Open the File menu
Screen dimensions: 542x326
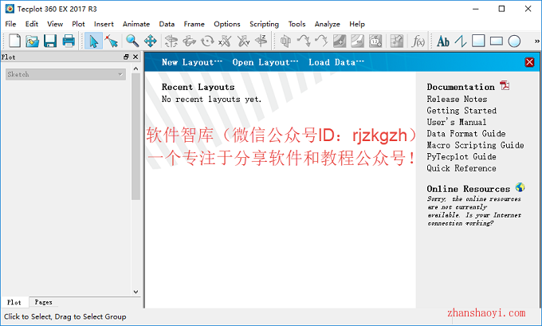tap(10, 24)
